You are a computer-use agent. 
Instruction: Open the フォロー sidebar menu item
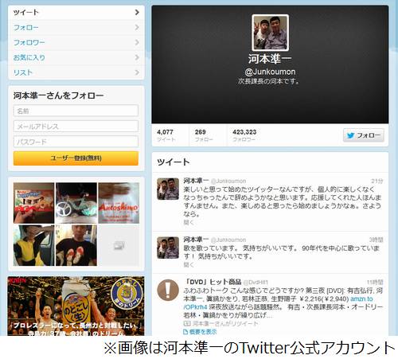[76, 27]
